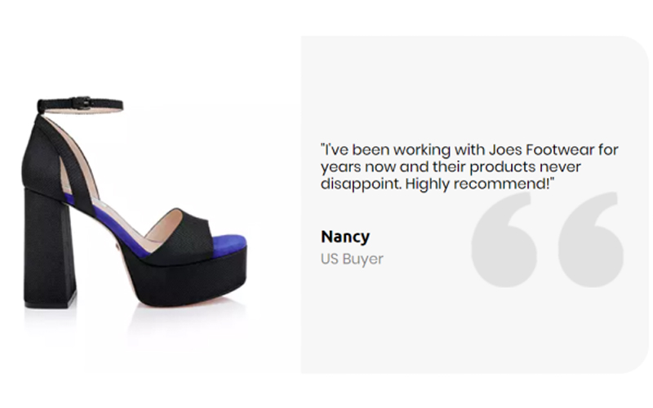Click the buckle on the ankle strap
The image size is (653, 408).
pos(80,104)
